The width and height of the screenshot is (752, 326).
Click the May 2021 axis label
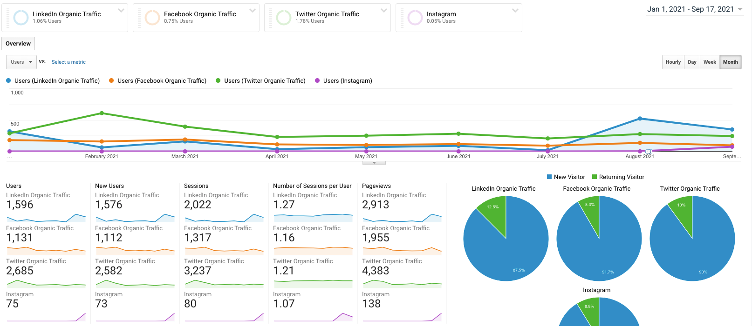(366, 156)
